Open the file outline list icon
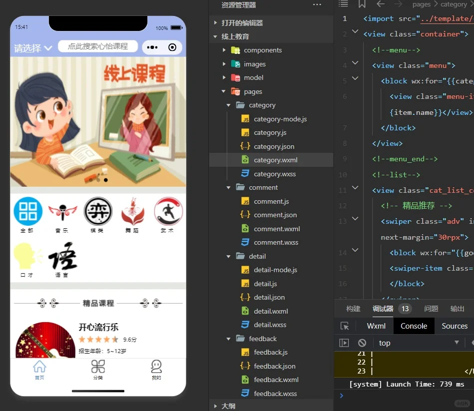 point(344,4)
